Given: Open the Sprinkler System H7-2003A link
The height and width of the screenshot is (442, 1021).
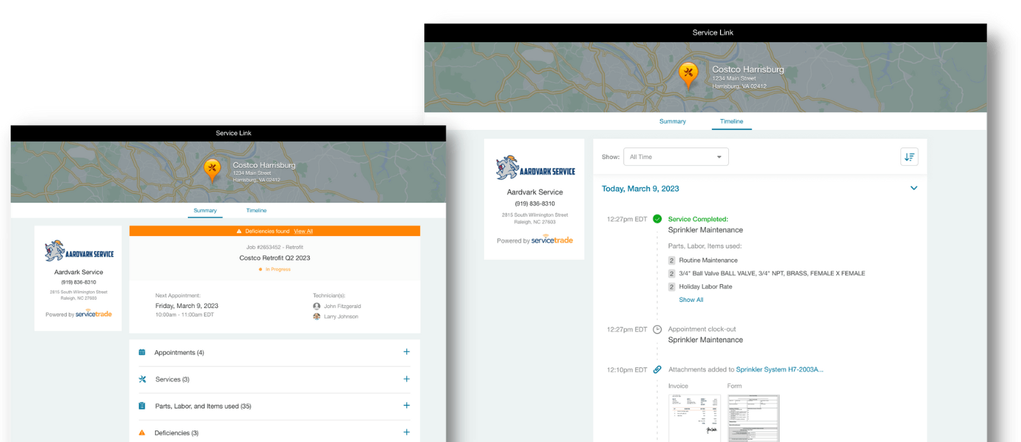Looking at the screenshot, I should pos(779,370).
